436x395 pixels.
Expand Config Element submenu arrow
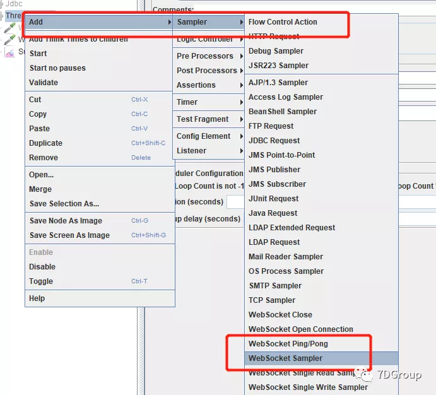click(242, 136)
